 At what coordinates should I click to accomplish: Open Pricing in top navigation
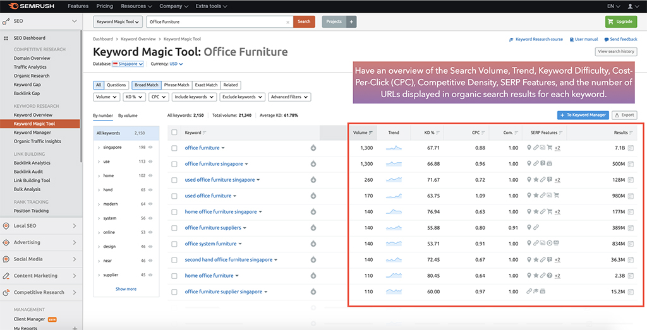tap(105, 6)
